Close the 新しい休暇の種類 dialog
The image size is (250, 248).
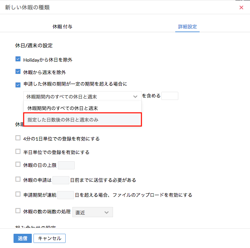point(241,7)
